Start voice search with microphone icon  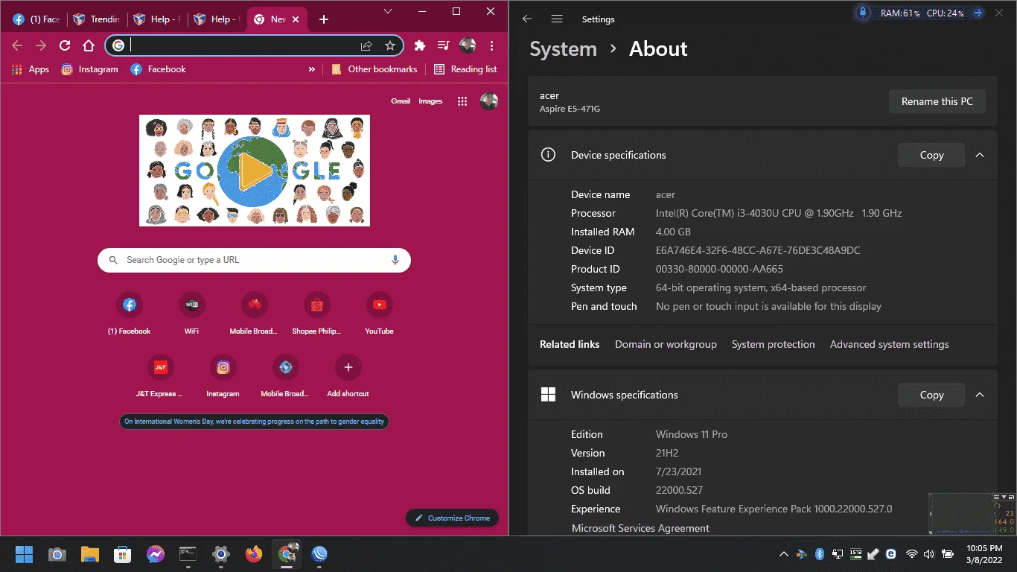[x=395, y=260]
